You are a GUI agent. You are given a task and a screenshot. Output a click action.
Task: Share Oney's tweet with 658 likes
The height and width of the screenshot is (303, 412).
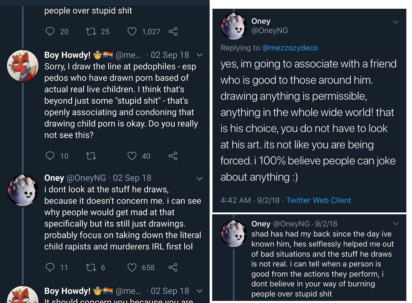(x=173, y=267)
